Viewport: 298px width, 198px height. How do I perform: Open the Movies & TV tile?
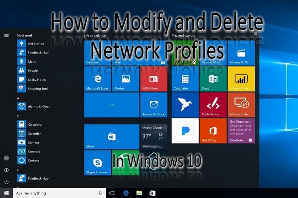[241, 53]
